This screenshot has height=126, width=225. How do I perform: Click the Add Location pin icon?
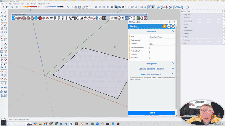(x=12, y=7)
